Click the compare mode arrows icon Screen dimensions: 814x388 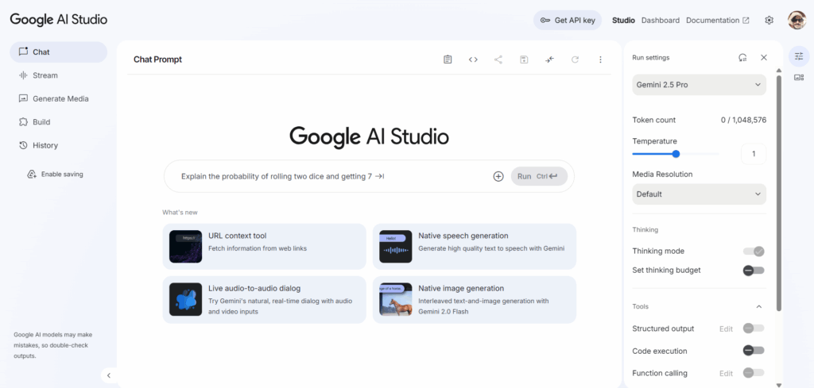click(550, 60)
